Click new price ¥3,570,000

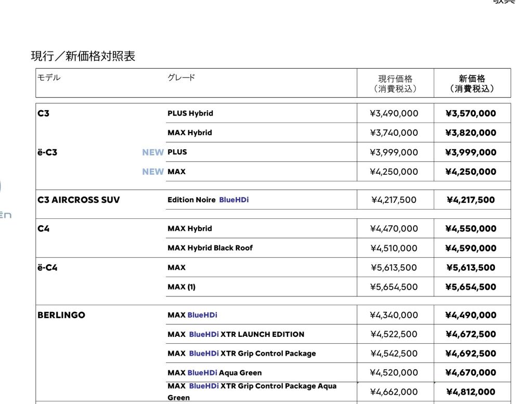coord(471,113)
